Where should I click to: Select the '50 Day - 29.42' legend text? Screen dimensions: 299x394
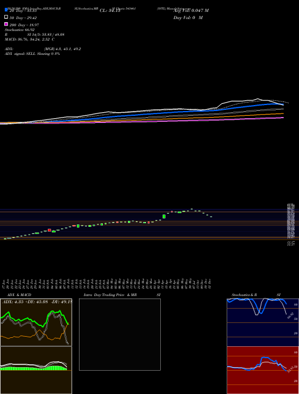tap(23, 18)
